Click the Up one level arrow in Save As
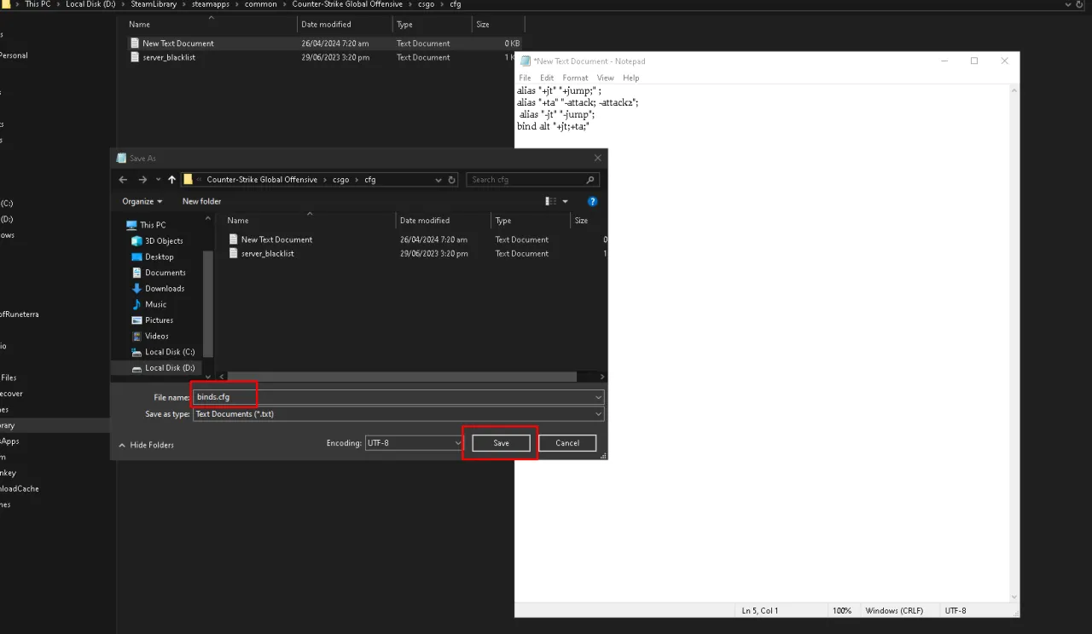Screen dimensions: 1092x634 [171, 179]
